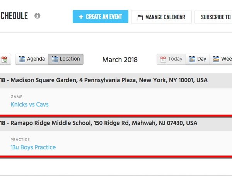The width and height of the screenshot is (232, 176).
Task: Show the Day view
Action: pyautogui.click(x=198, y=59)
